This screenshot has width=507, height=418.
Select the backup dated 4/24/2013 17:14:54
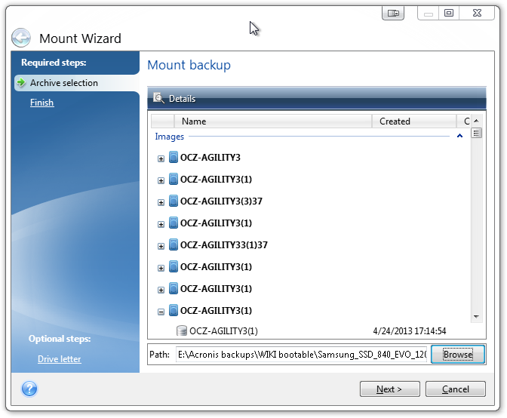coord(312,331)
